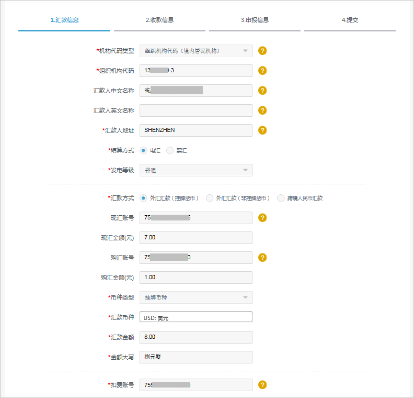Expand the 币种类型 dropdown

(x=195, y=297)
